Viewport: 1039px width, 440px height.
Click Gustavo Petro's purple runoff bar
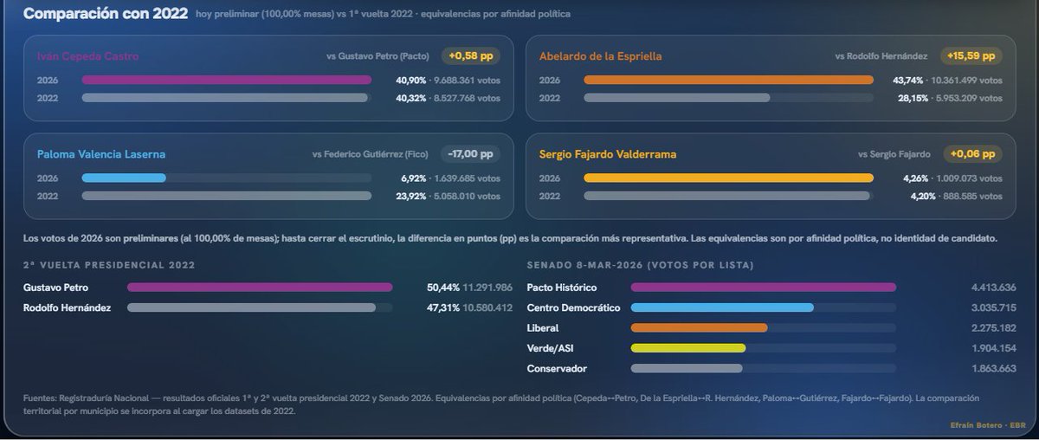point(260,287)
